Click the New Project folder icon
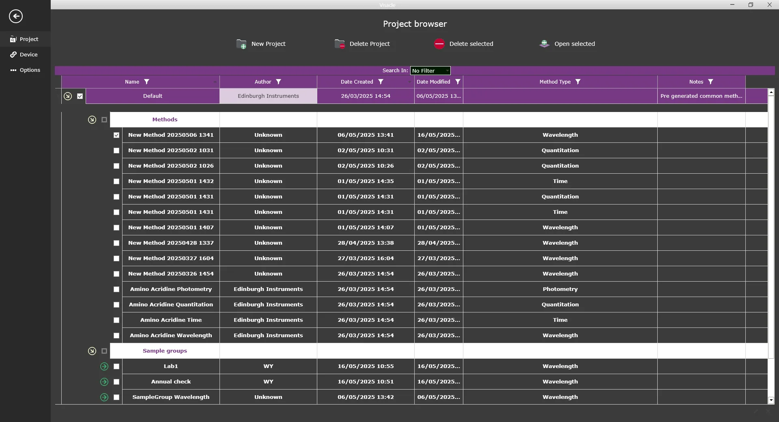The image size is (779, 422). 241,44
